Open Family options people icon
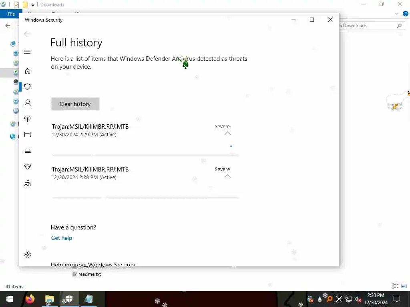410x307 pixels. pyautogui.click(x=28, y=183)
